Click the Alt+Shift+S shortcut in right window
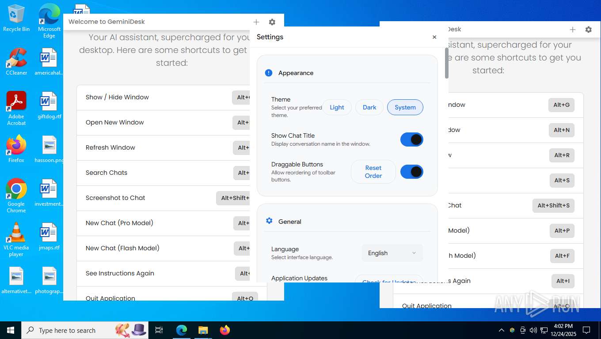 pos(553,206)
